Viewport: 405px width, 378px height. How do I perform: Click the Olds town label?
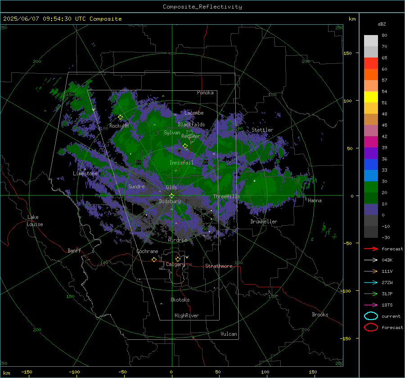point(171,187)
